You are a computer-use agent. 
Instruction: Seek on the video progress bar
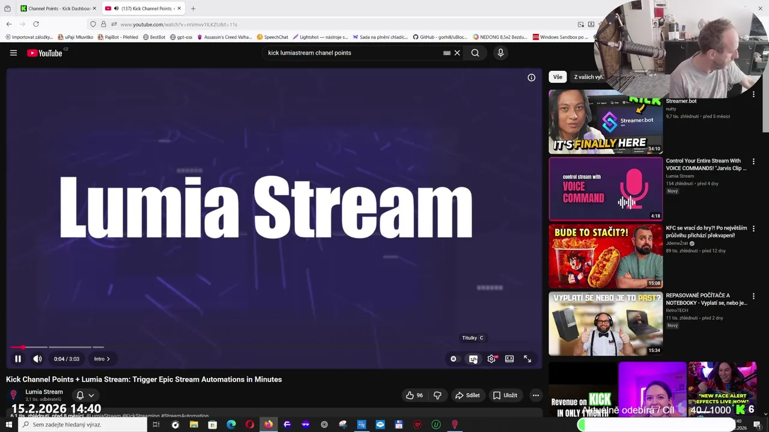(273, 347)
